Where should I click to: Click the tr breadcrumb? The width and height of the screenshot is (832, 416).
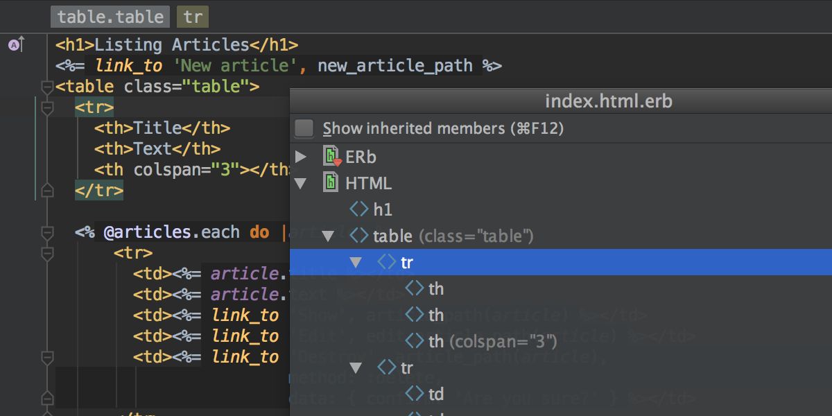pos(193,17)
